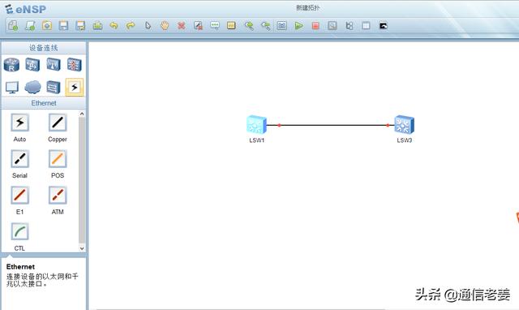519x310 pixels.
Task: Click the 新建拓扑 window title
Action: (x=308, y=8)
